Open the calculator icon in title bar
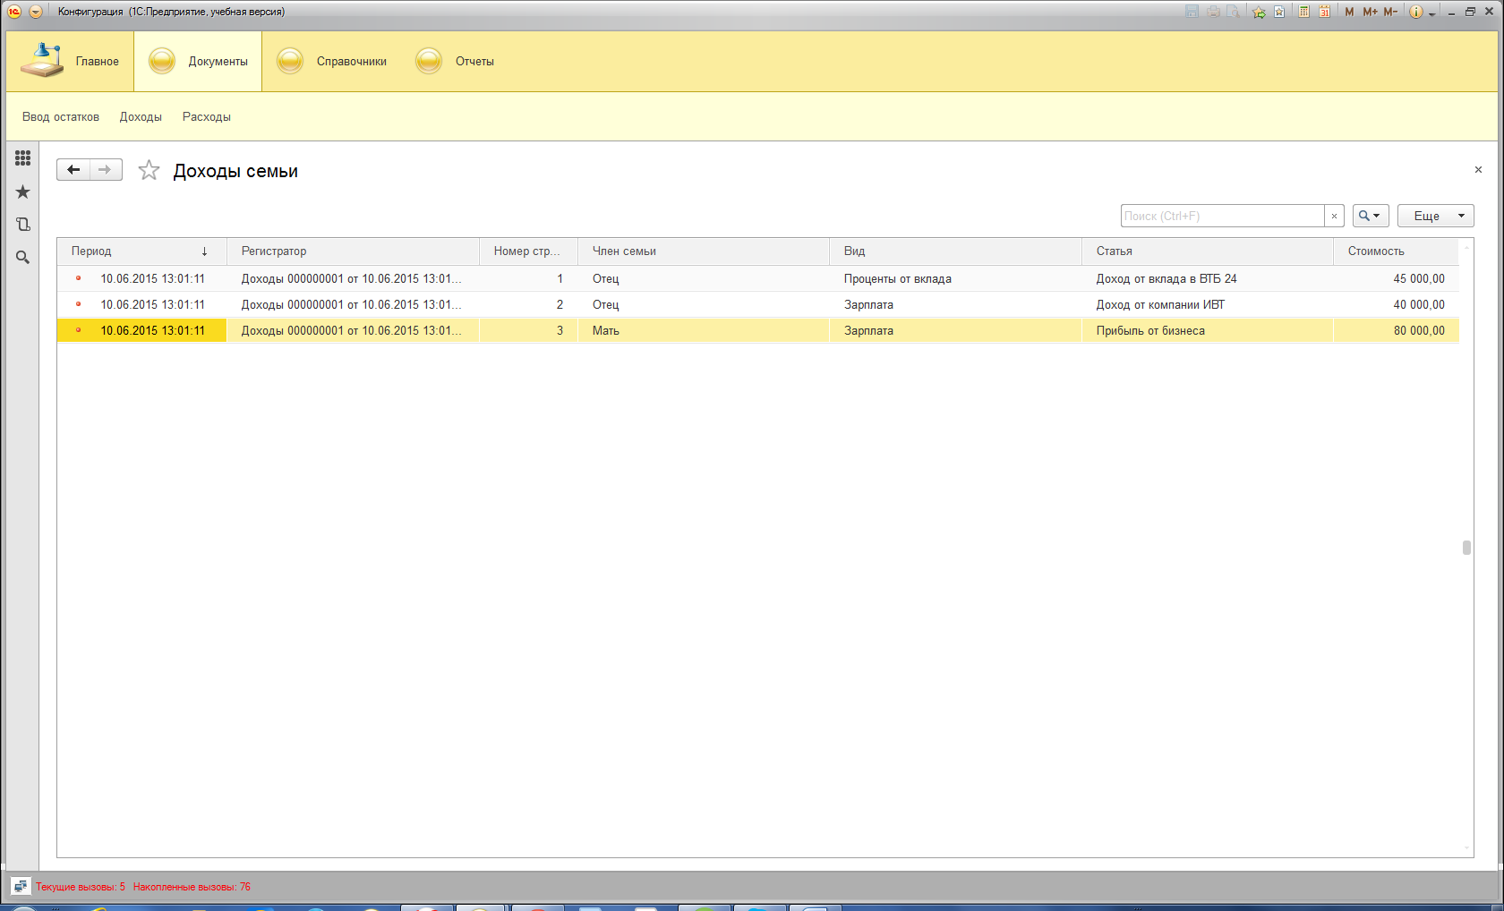Screen dimensions: 1504x911 1303,12
